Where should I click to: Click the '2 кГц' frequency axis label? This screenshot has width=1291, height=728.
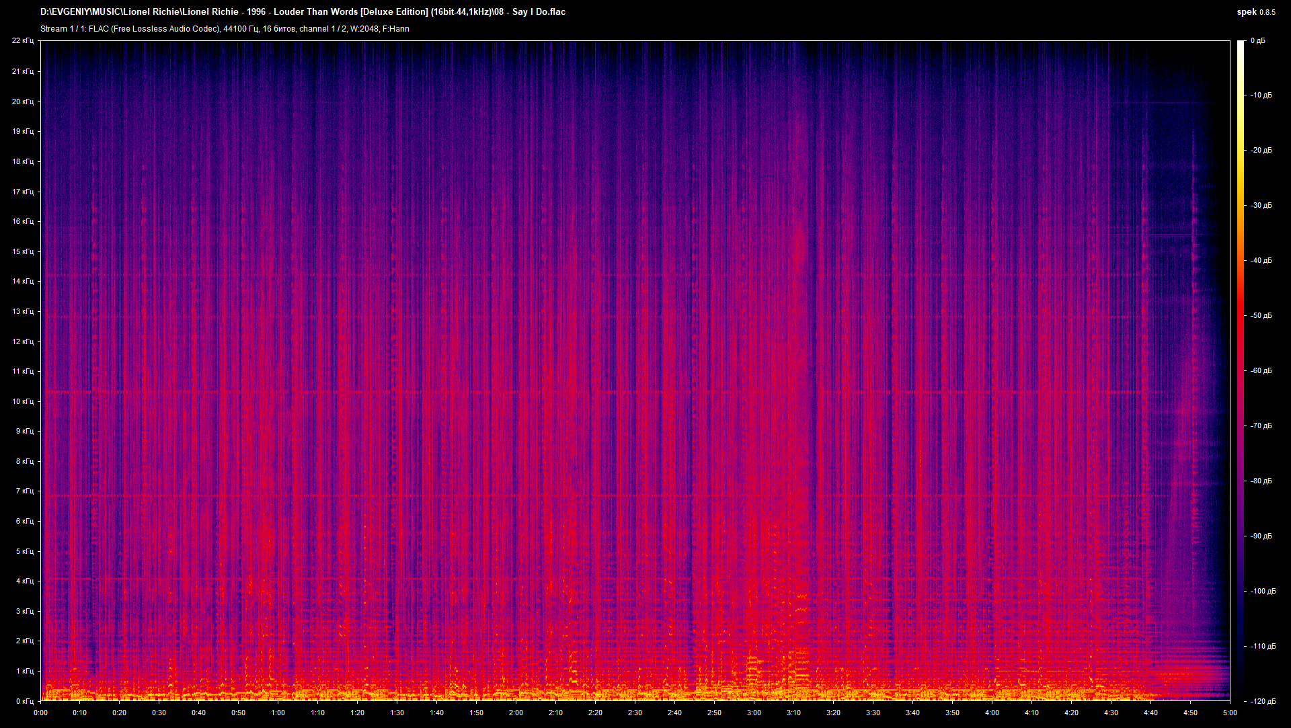(25, 641)
